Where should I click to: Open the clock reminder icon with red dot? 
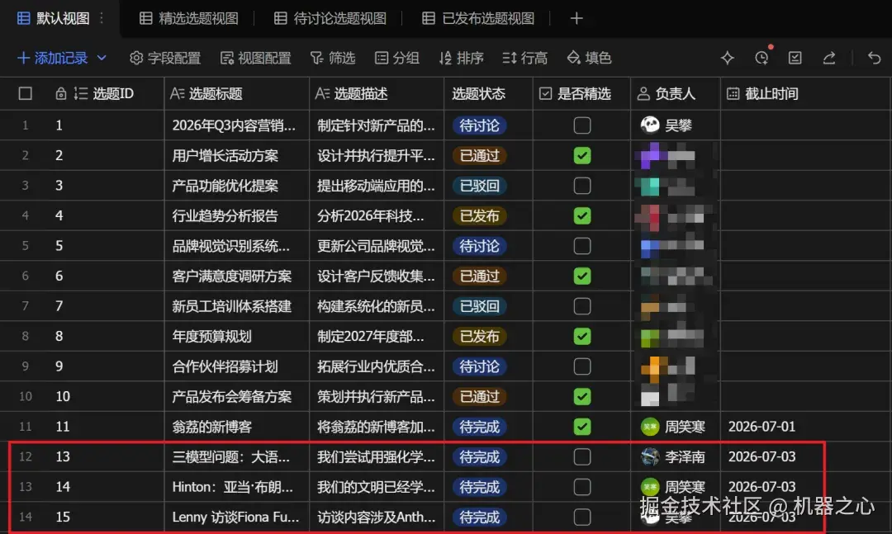coord(762,58)
